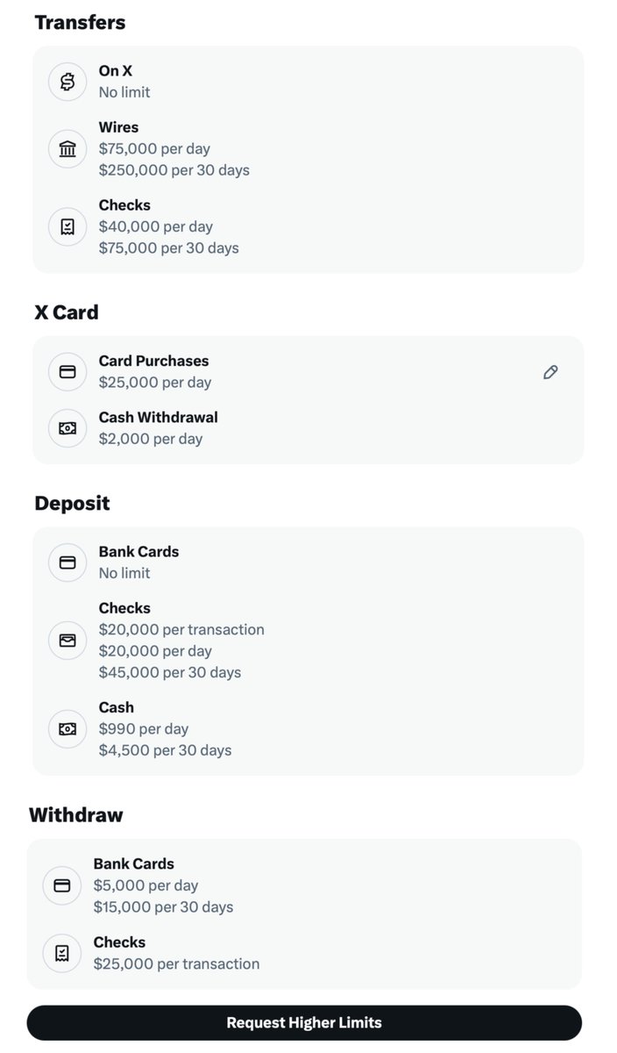Open the Wires transfer limit row
Image resolution: width=617 pixels, height=1053 pixels.
coord(308,149)
